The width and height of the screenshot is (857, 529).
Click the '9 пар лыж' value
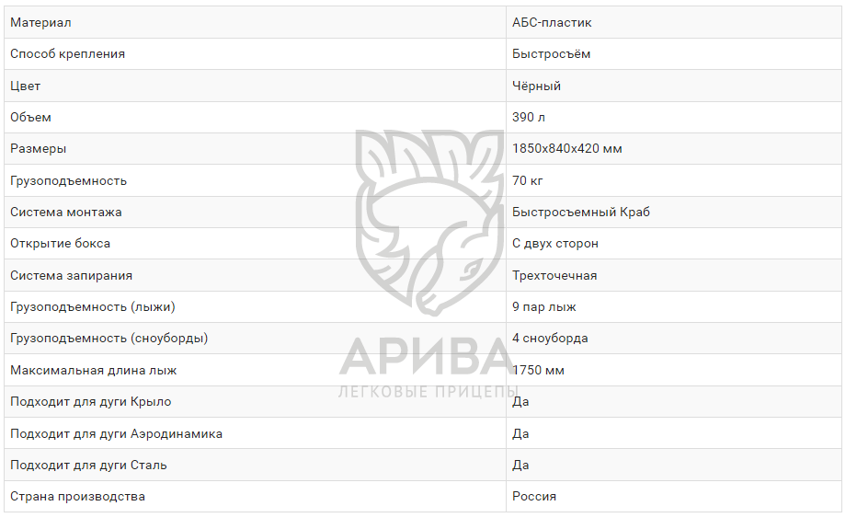click(543, 306)
